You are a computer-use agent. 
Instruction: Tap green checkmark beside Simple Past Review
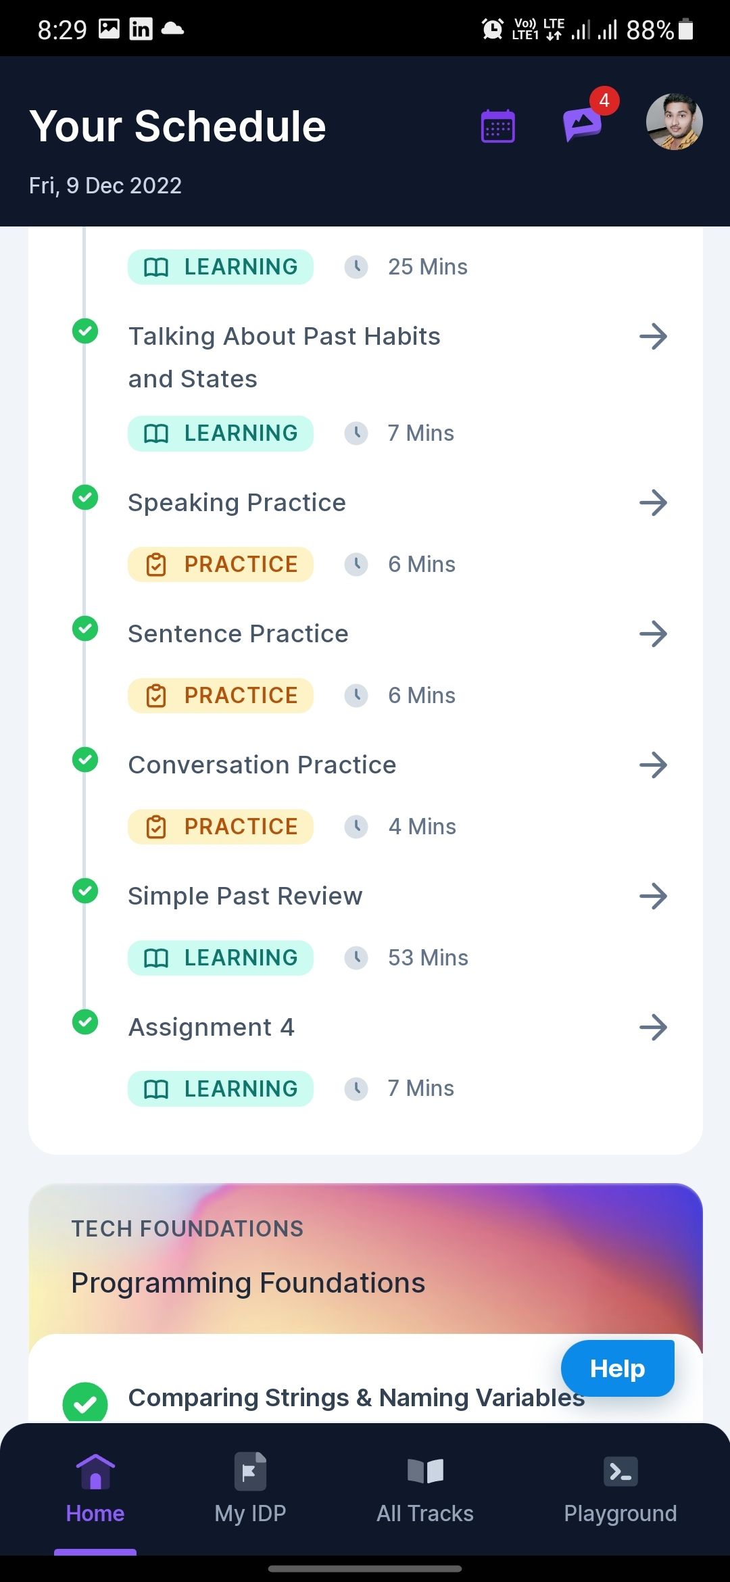(85, 891)
